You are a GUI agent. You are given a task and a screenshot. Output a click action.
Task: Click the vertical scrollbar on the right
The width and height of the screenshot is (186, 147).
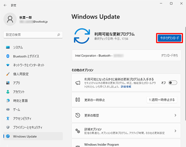tap(186, 73)
